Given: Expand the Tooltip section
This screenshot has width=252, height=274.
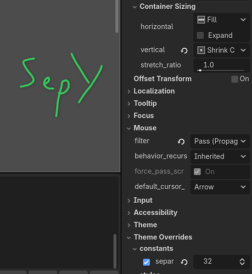Looking at the screenshot, I should coord(145,104).
